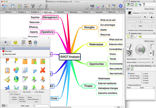The width and height of the screenshot is (156, 108).
Task: Switch to grid view in Media panel
Action: (3, 106)
